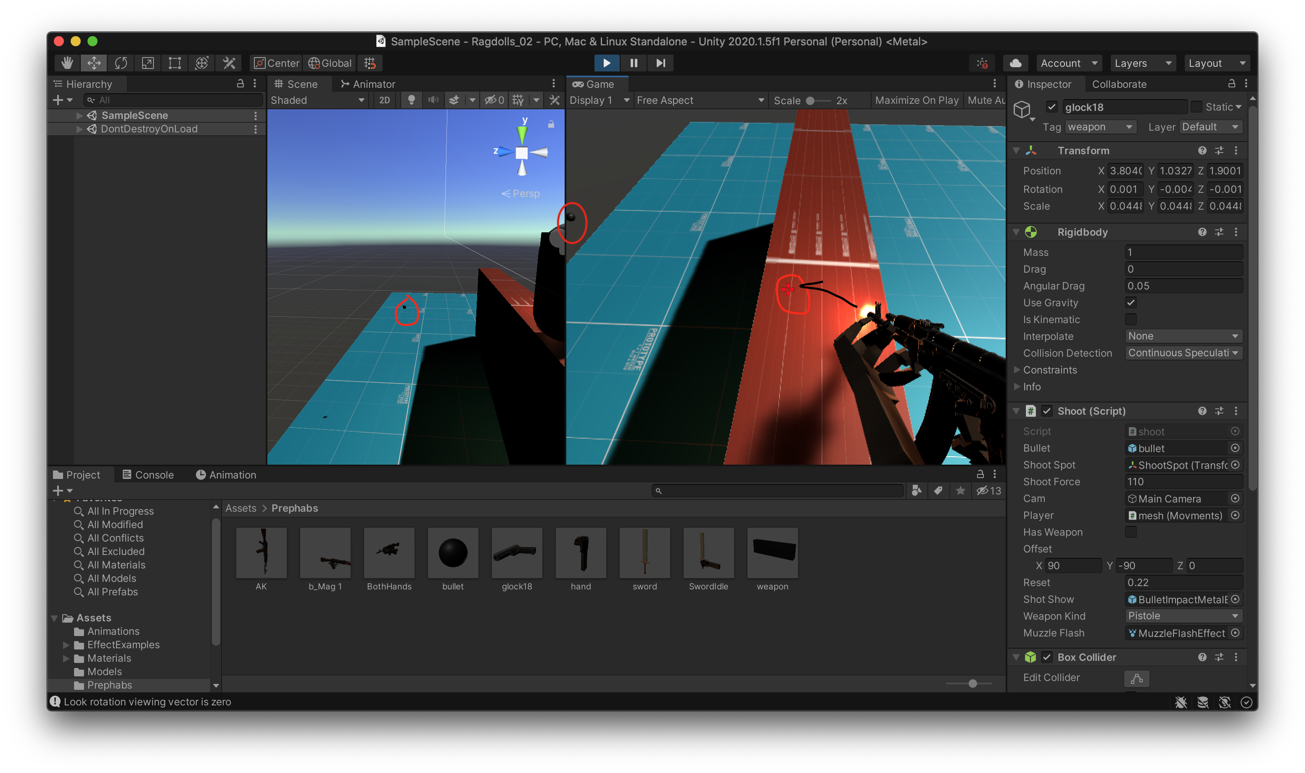
Task: Pick object for Bullet field
Action: point(1235,448)
